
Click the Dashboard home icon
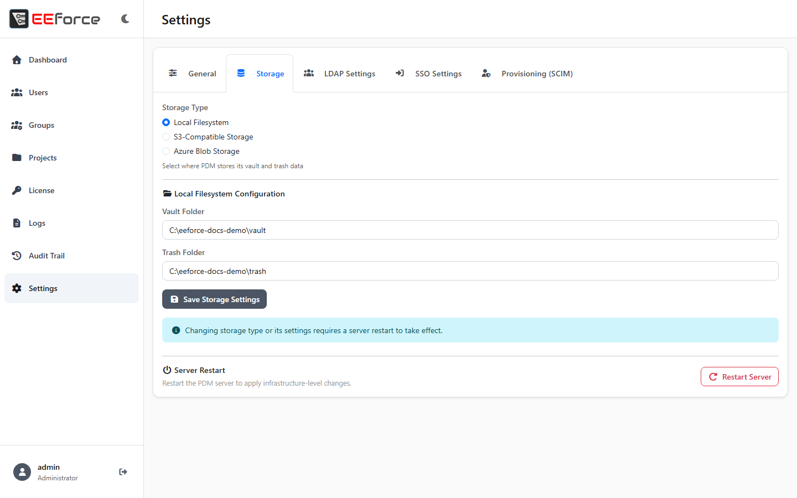click(x=17, y=60)
